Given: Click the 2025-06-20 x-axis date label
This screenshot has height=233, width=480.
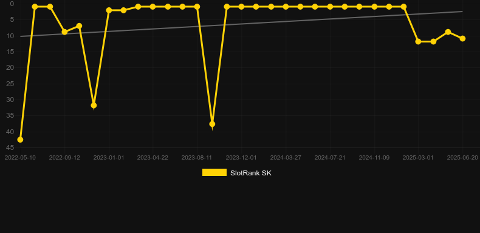Looking at the screenshot, I should click(x=462, y=158).
